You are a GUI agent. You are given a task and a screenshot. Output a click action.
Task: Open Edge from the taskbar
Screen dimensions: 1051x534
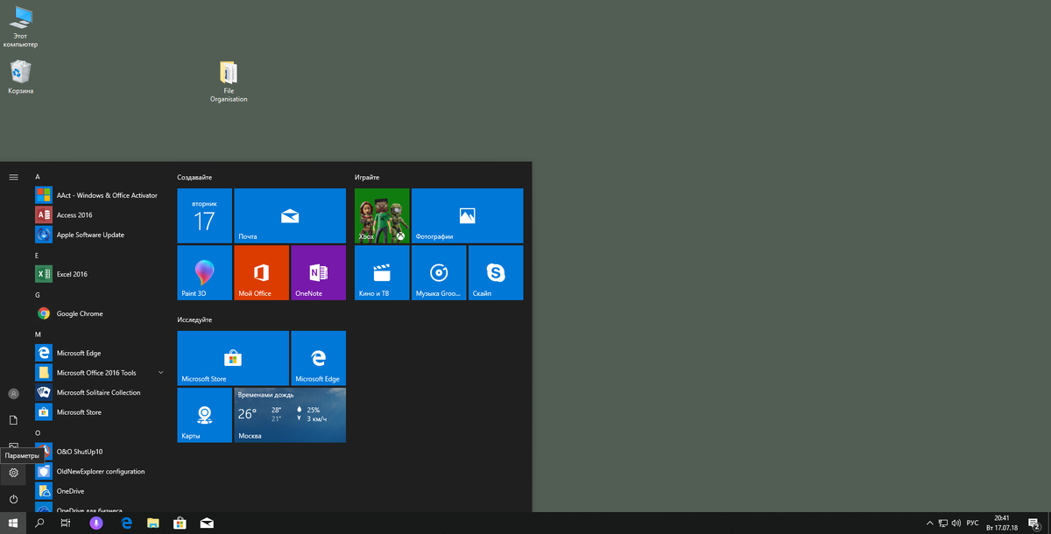pyautogui.click(x=126, y=523)
